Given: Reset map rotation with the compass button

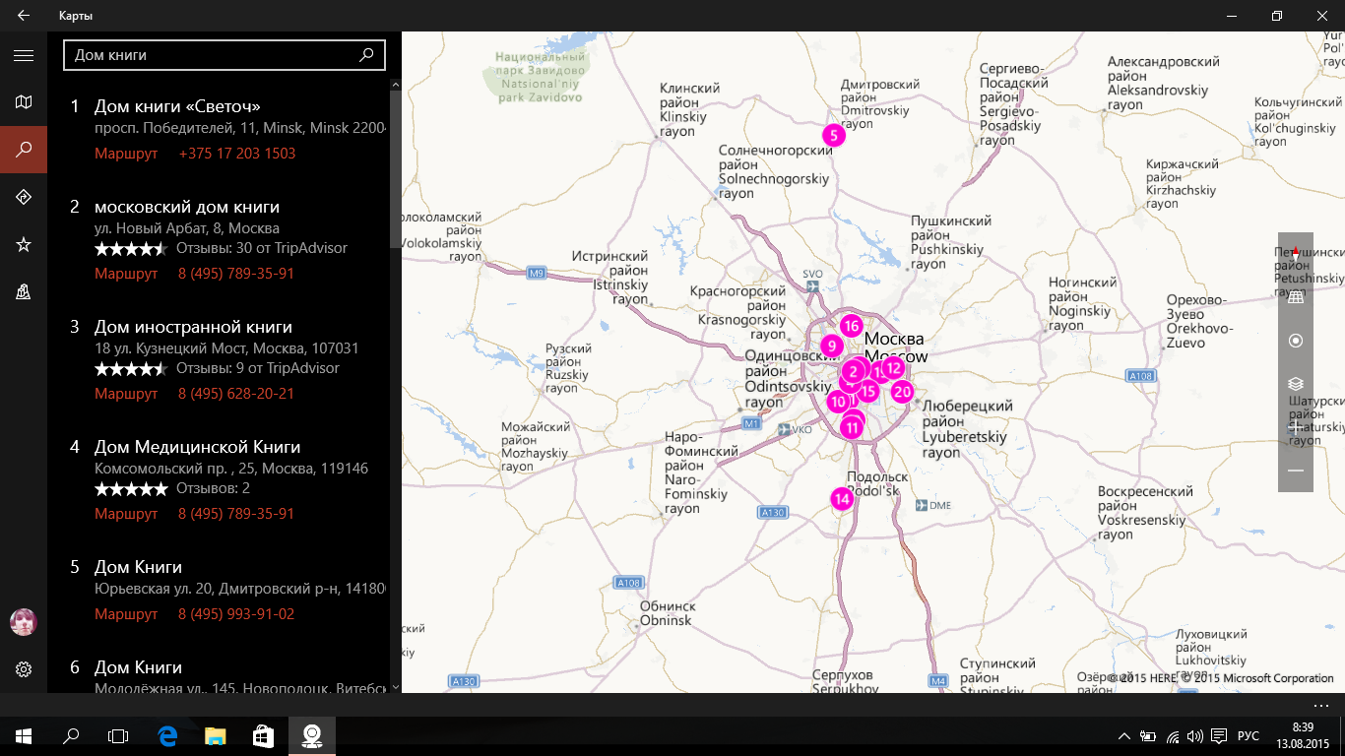Looking at the screenshot, I should click(1296, 253).
